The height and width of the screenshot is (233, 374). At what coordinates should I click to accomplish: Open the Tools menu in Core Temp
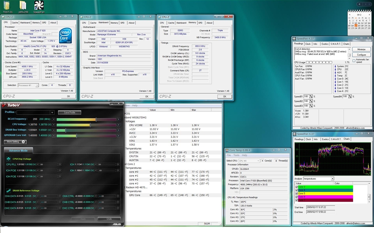pyautogui.click(x=236, y=155)
